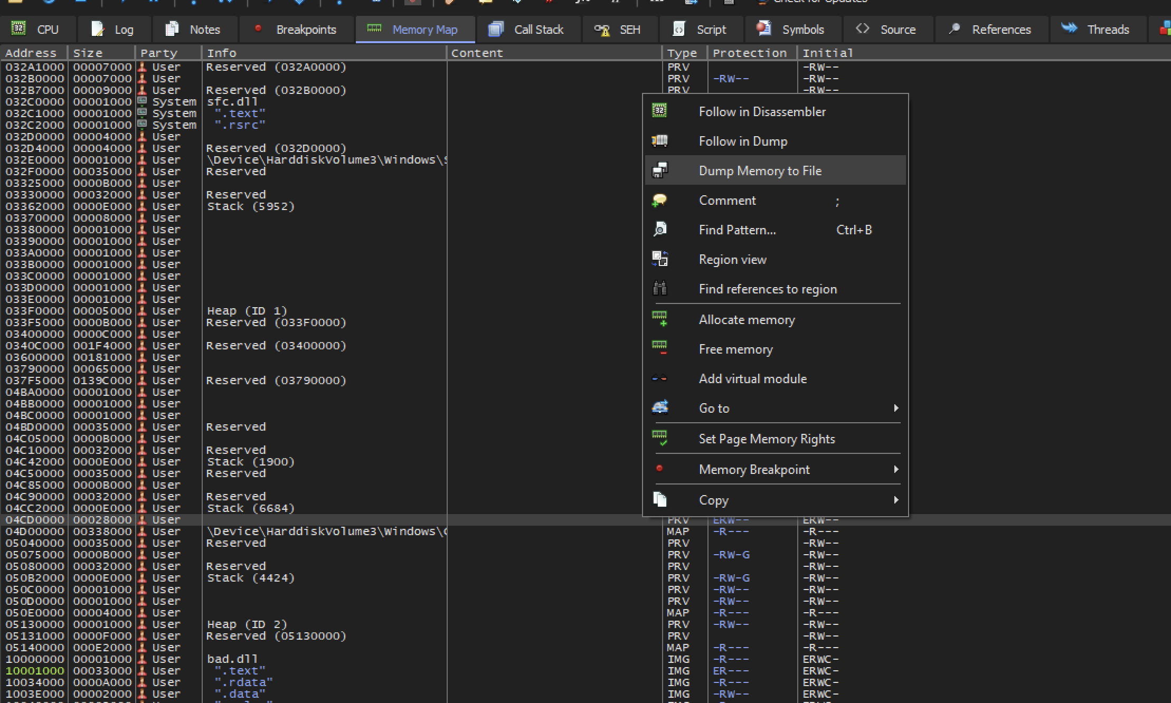
Task: Sort by the Address column header
Action: tap(34, 53)
